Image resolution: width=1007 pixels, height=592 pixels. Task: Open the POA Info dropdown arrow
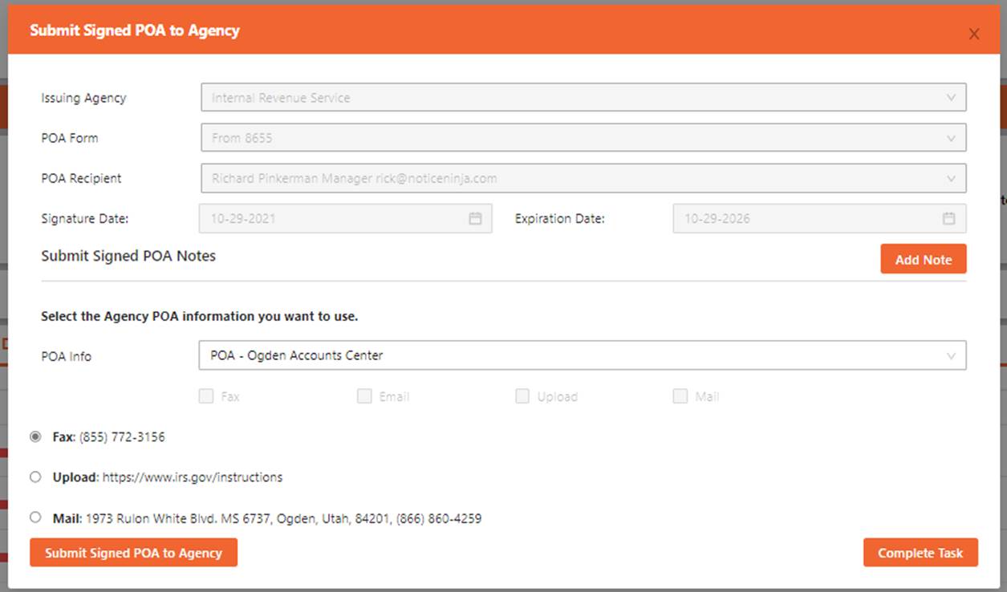coord(951,355)
